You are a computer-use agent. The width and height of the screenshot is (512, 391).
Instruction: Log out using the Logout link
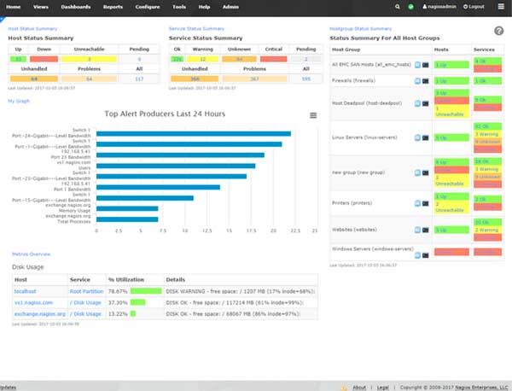coord(474,6)
